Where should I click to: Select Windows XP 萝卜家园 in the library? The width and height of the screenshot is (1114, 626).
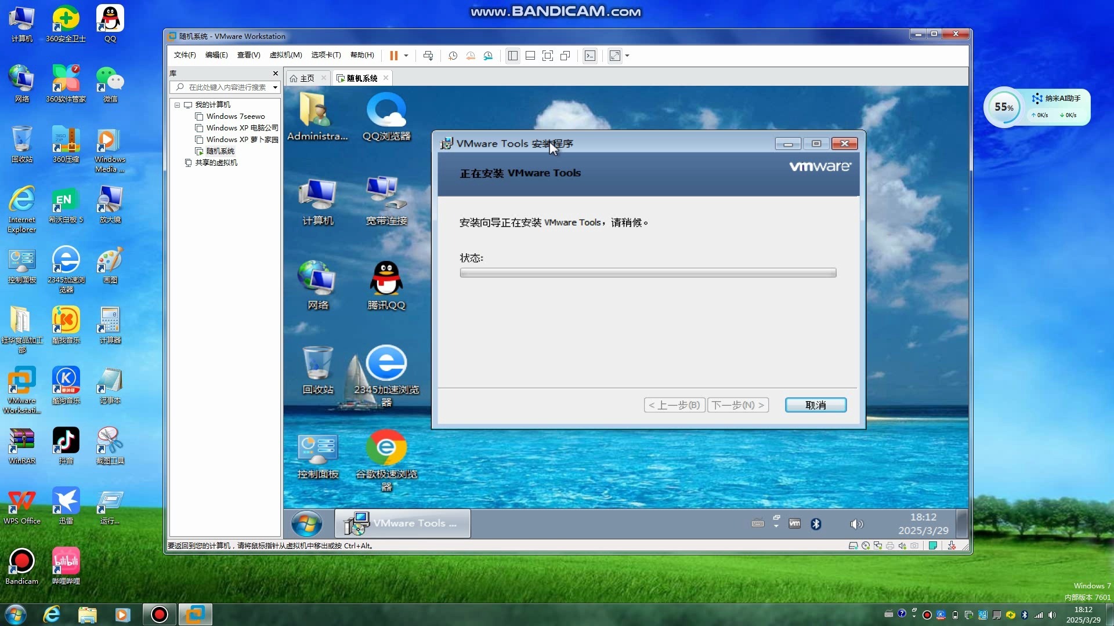tap(237, 140)
